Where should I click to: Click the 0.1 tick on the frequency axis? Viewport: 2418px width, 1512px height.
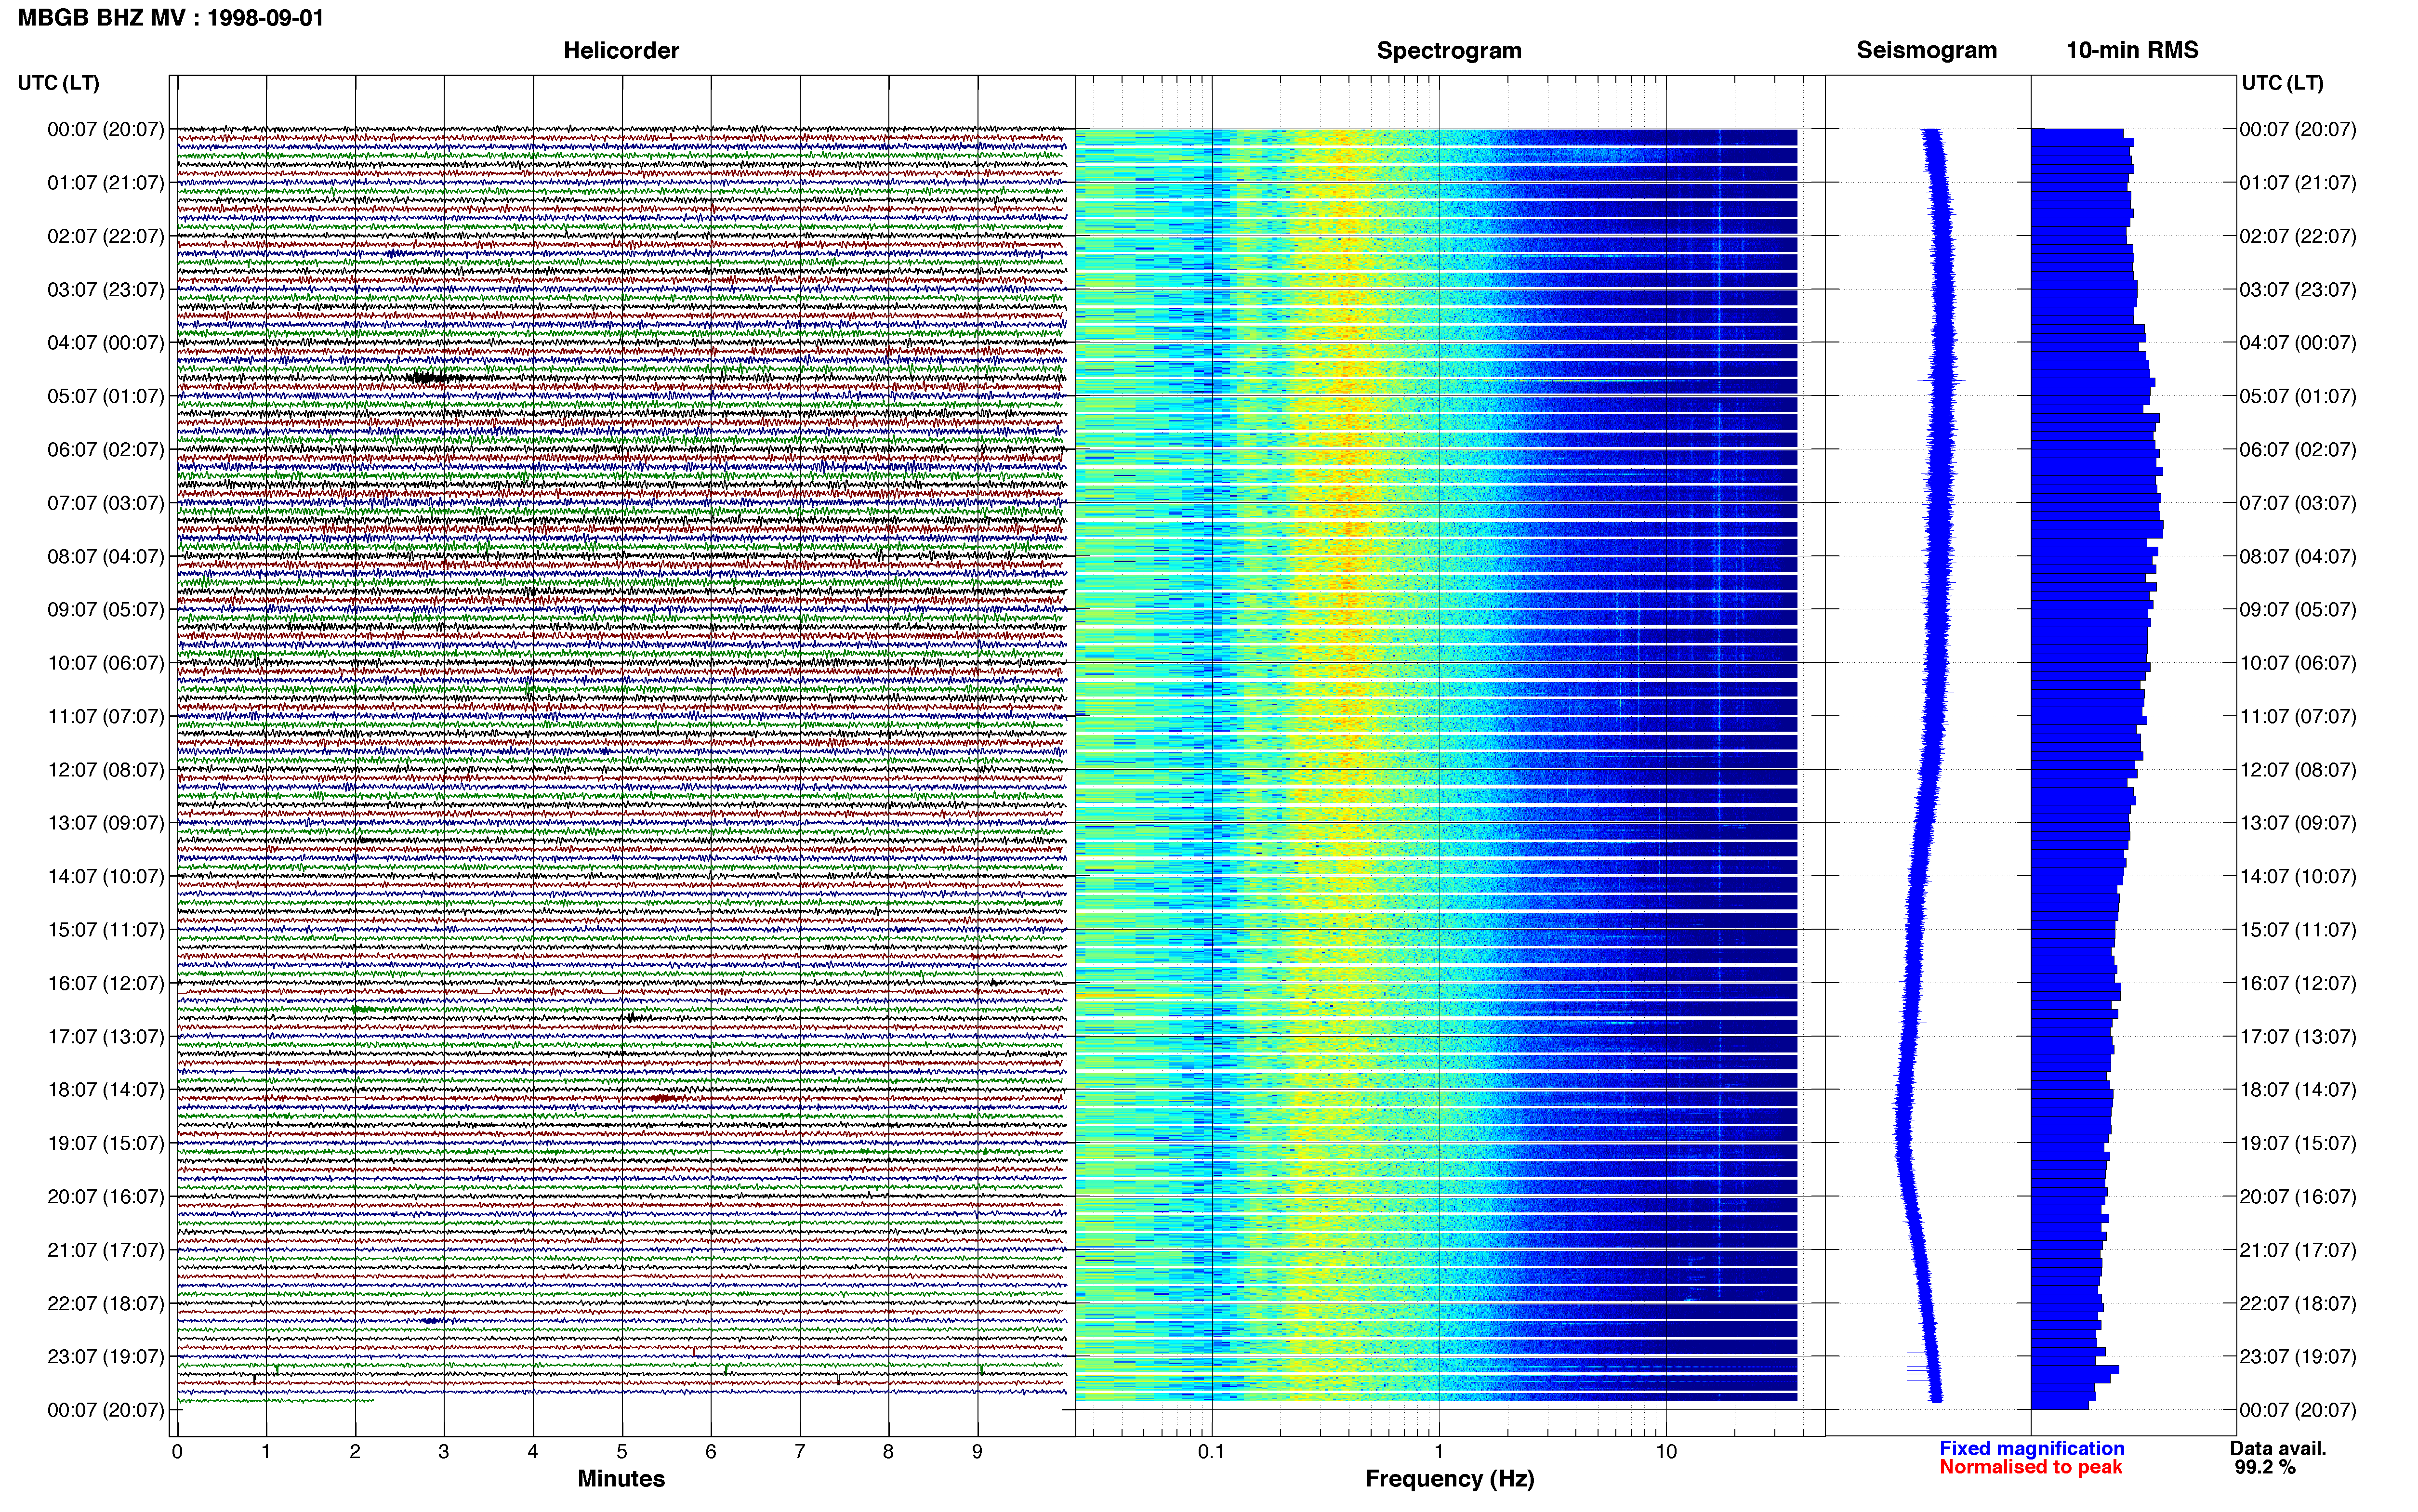(x=1211, y=1452)
